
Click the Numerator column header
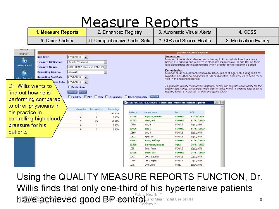(81, 109)
